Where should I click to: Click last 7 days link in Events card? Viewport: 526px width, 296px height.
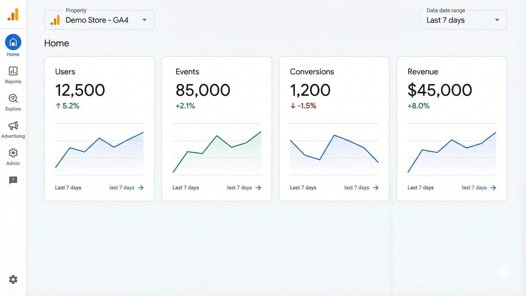click(x=239, y=188)
